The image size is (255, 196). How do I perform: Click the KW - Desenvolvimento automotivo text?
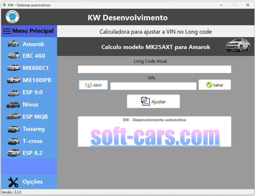(x=154, y=120)
